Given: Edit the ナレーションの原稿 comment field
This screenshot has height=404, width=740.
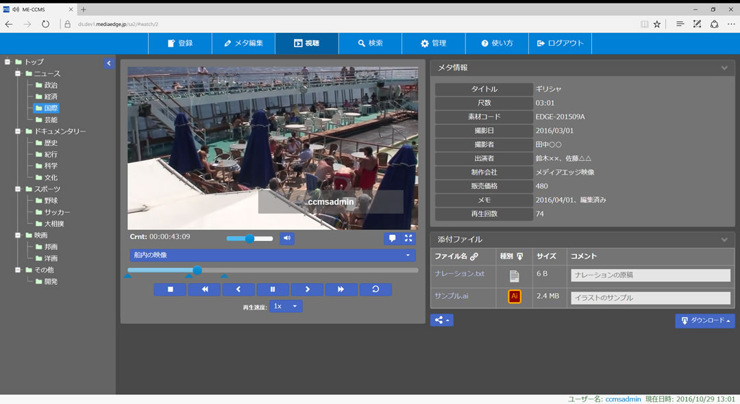Looking at the screenshot, I should (650, 275).
